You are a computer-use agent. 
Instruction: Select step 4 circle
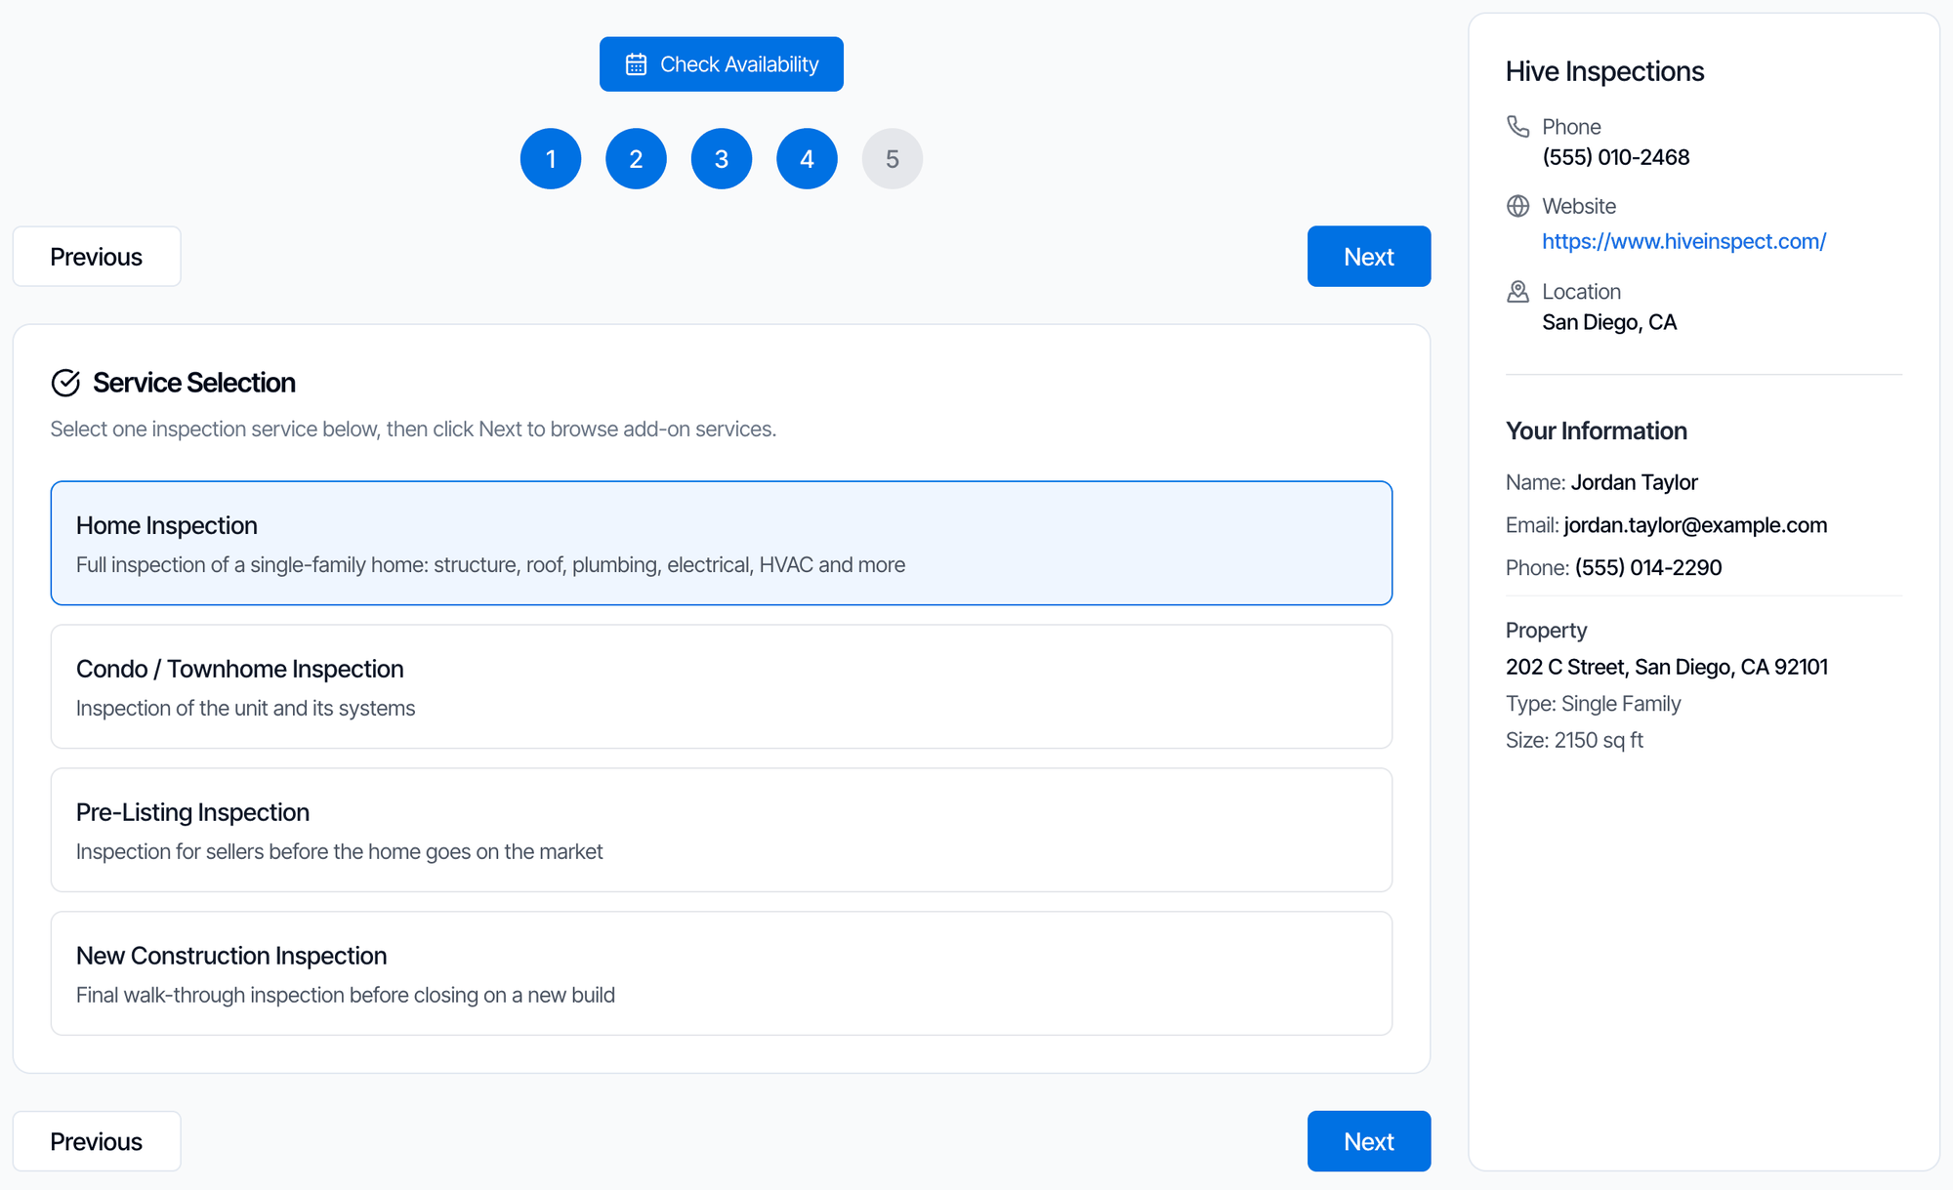(x=807, y=158)
